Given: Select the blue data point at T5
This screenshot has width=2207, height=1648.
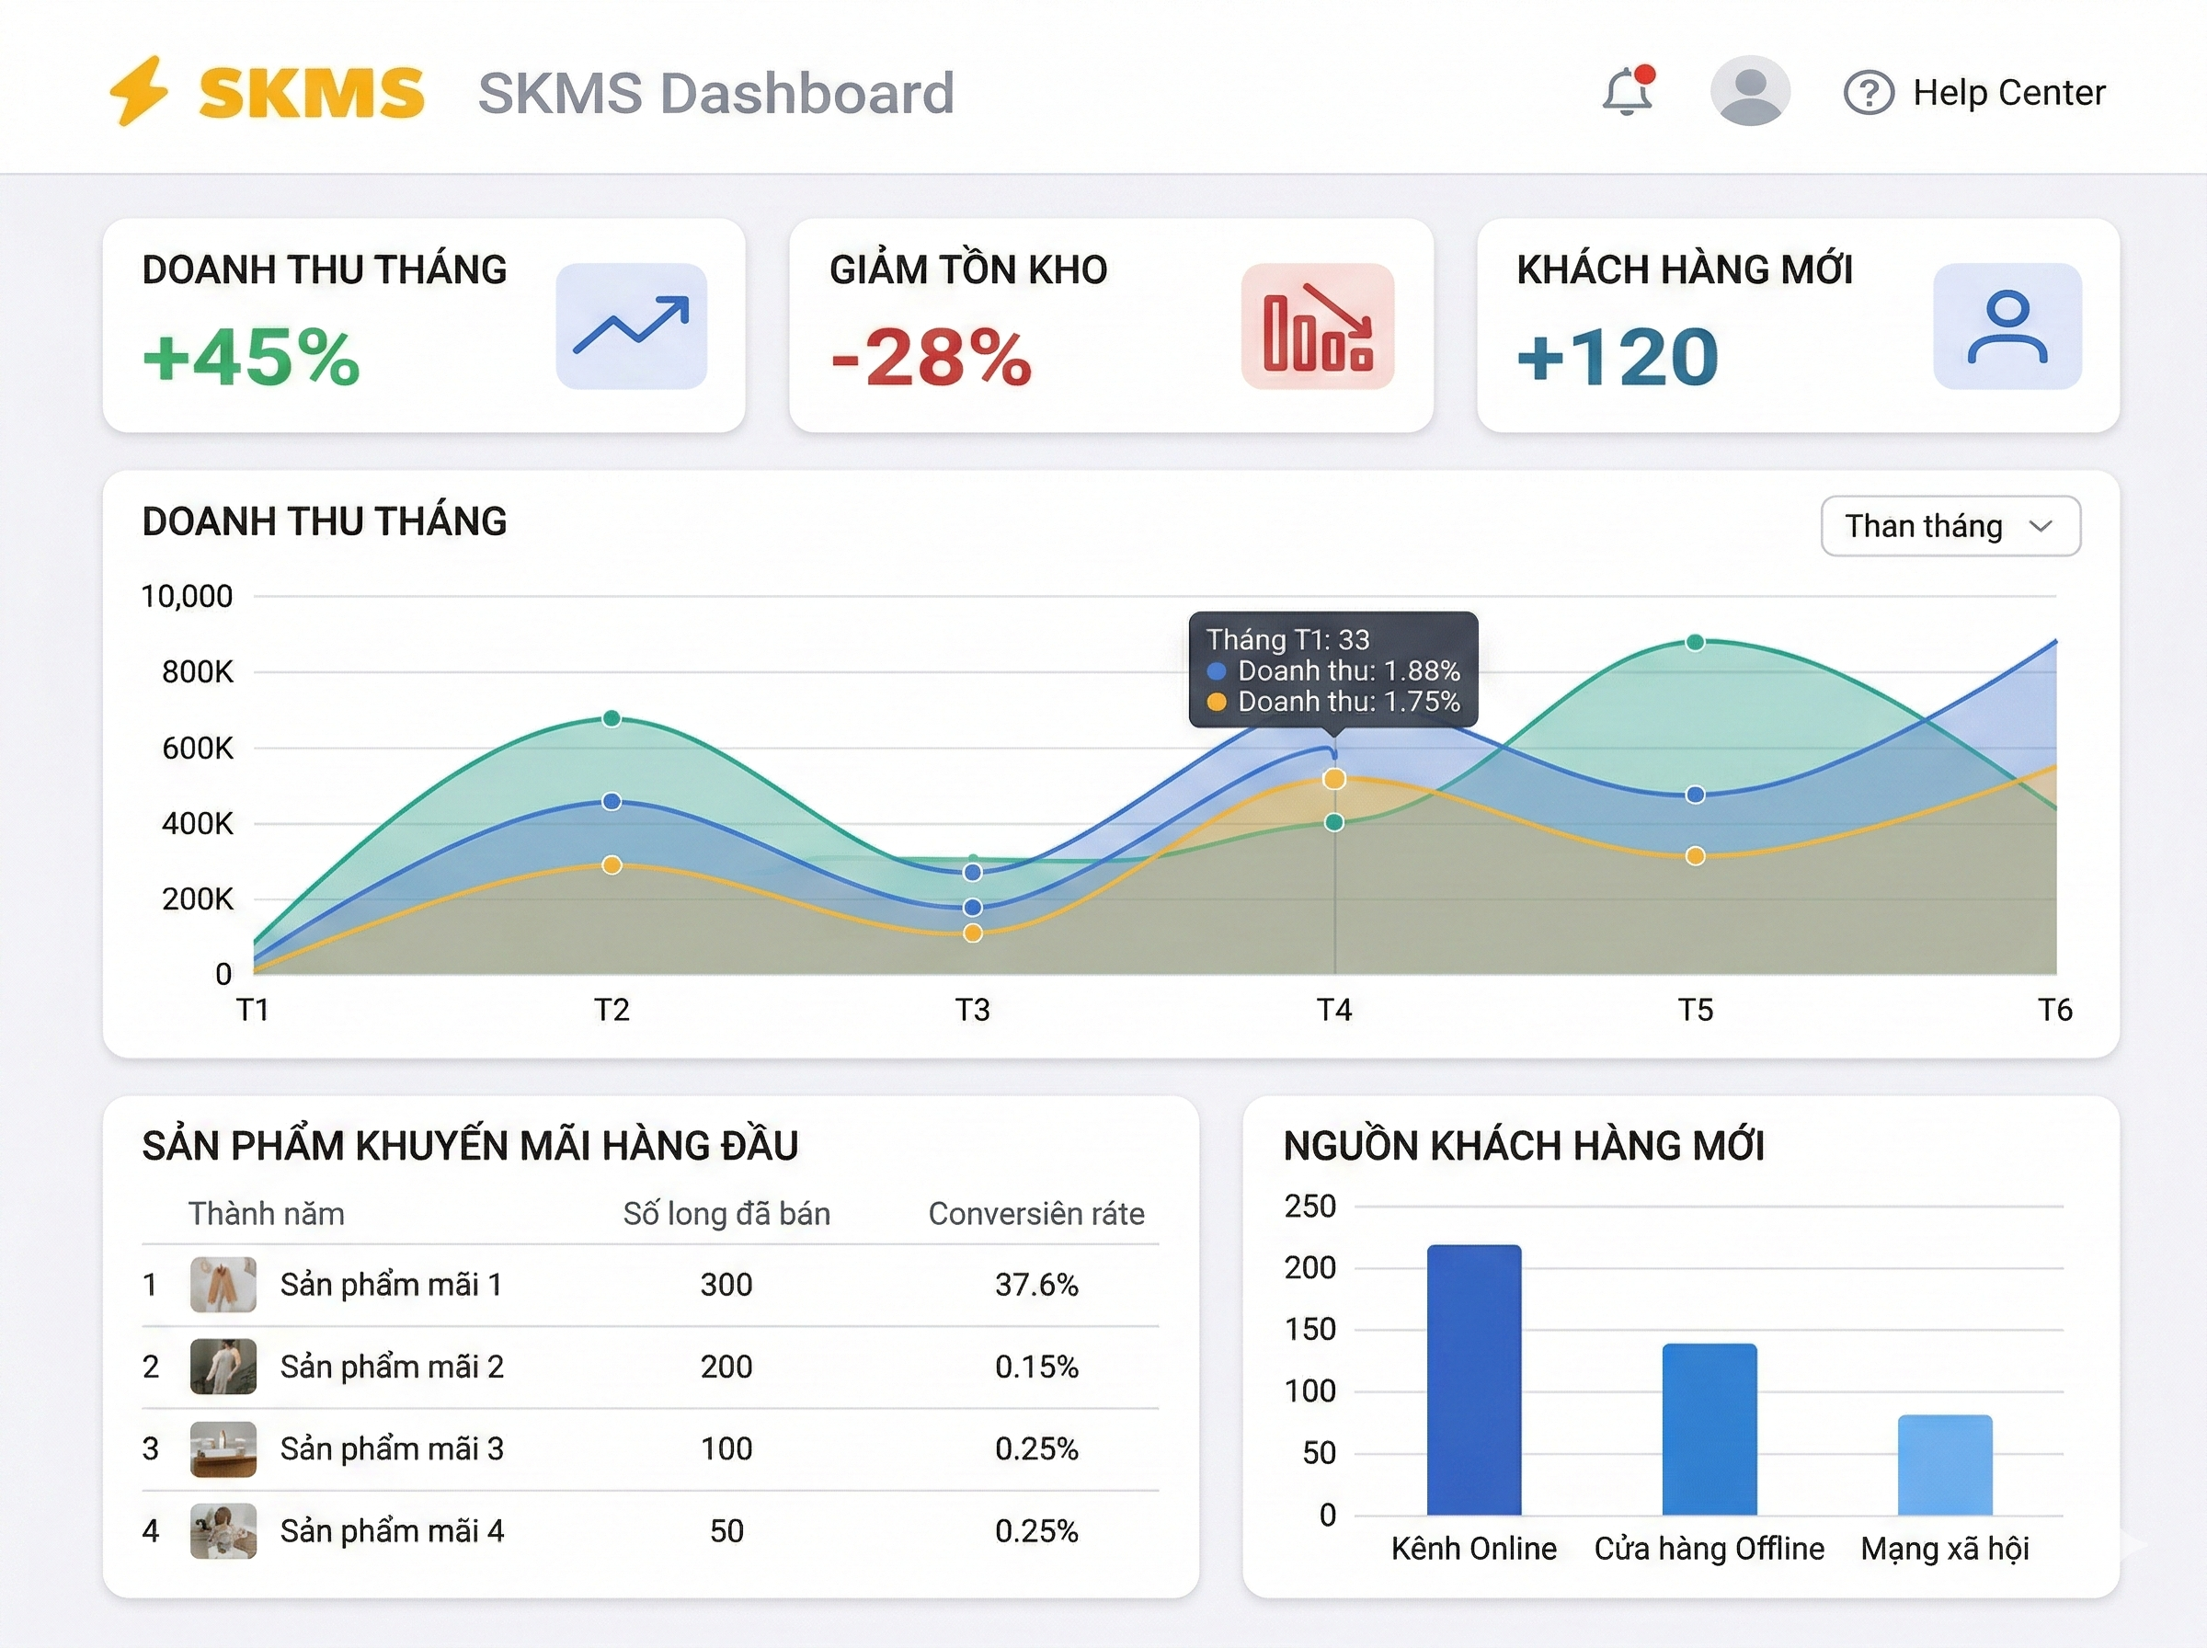Looking at the screenshot, I should point(1696,795).
